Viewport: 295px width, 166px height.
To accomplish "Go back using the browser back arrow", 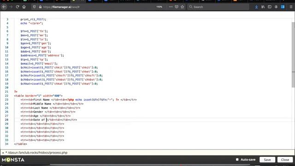I will pos(4,7).
